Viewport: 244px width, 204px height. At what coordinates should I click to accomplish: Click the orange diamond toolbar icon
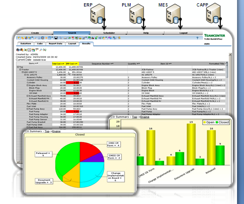tap(46, 38)
